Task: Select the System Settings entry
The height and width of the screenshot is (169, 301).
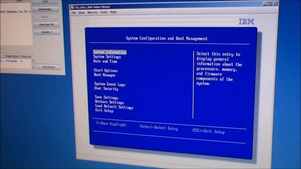Action: pos(107,57)
